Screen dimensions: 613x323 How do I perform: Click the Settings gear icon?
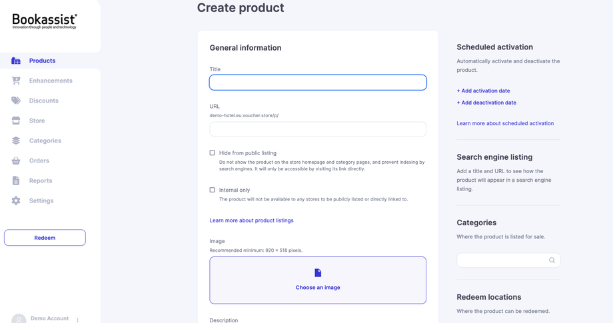pyautogui.click(x=16, y=200)
